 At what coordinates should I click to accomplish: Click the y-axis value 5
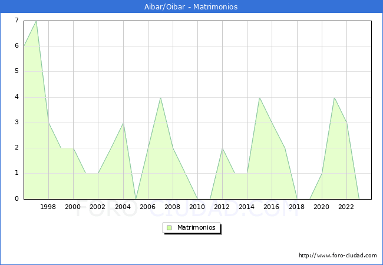click(17, 71)
